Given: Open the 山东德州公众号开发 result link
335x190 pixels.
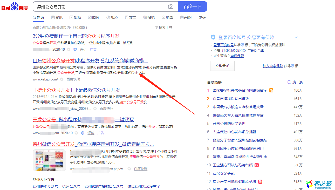Looking at the screenshot, I should (x=90, y=61).
